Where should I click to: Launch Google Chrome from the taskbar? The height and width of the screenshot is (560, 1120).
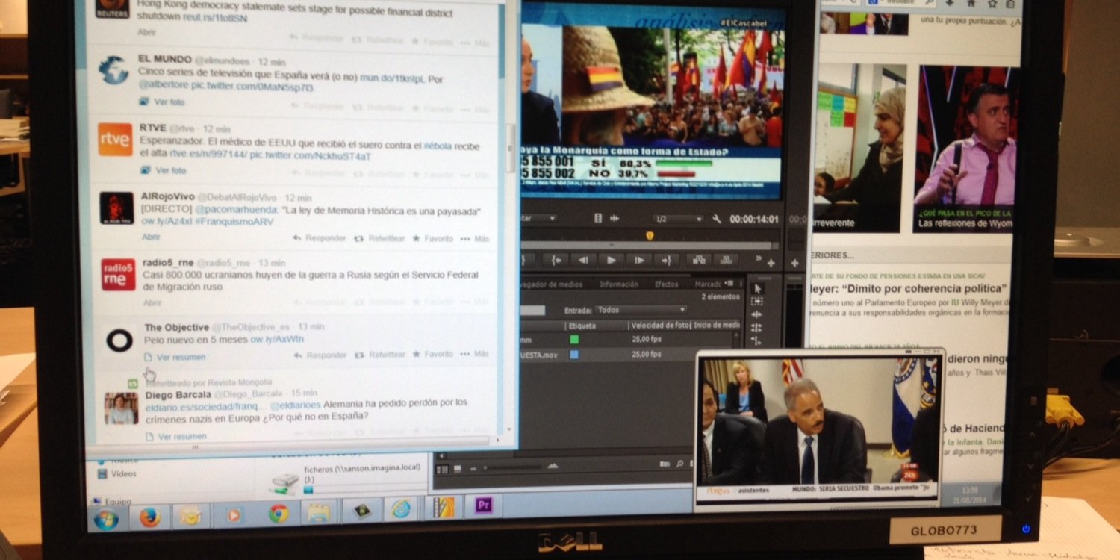click(279, 513)
